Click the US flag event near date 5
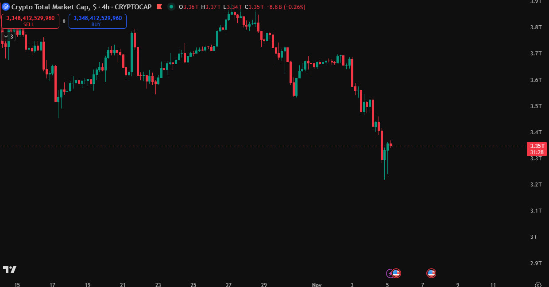Screen dimensions: 549x287 click(396, 273)
